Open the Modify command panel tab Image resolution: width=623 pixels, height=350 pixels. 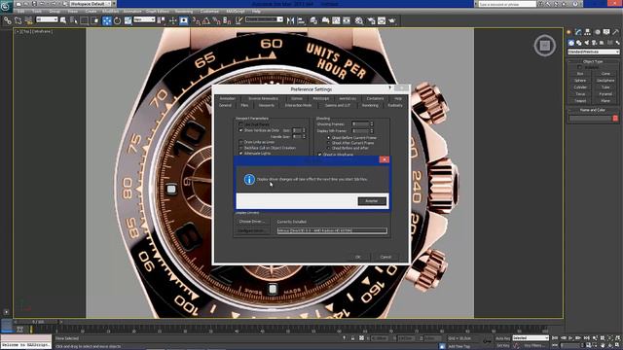578,32
